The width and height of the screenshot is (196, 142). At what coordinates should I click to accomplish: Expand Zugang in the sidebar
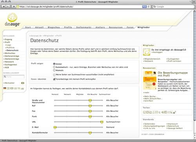coord(8,39)
